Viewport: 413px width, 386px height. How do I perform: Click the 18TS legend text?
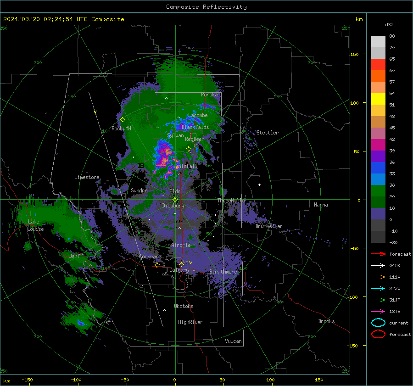[x=395, y=312]
